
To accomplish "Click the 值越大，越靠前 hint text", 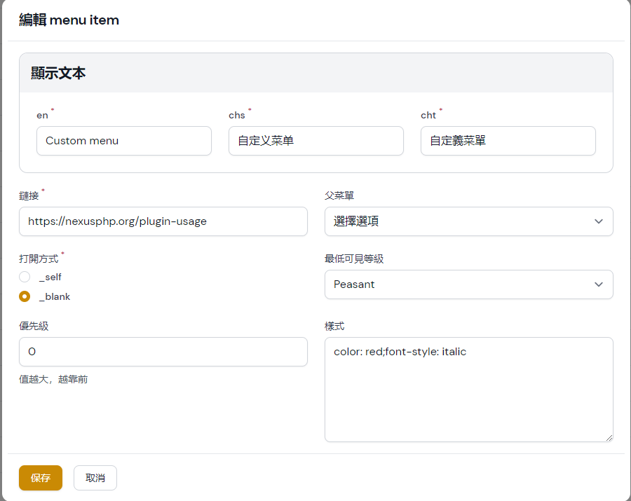I will tap(53, 380).
